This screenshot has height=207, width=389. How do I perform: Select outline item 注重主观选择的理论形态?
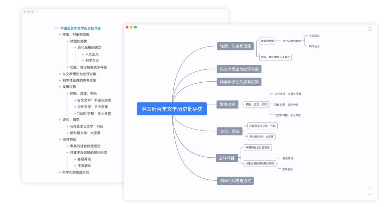tap(89, 152)
